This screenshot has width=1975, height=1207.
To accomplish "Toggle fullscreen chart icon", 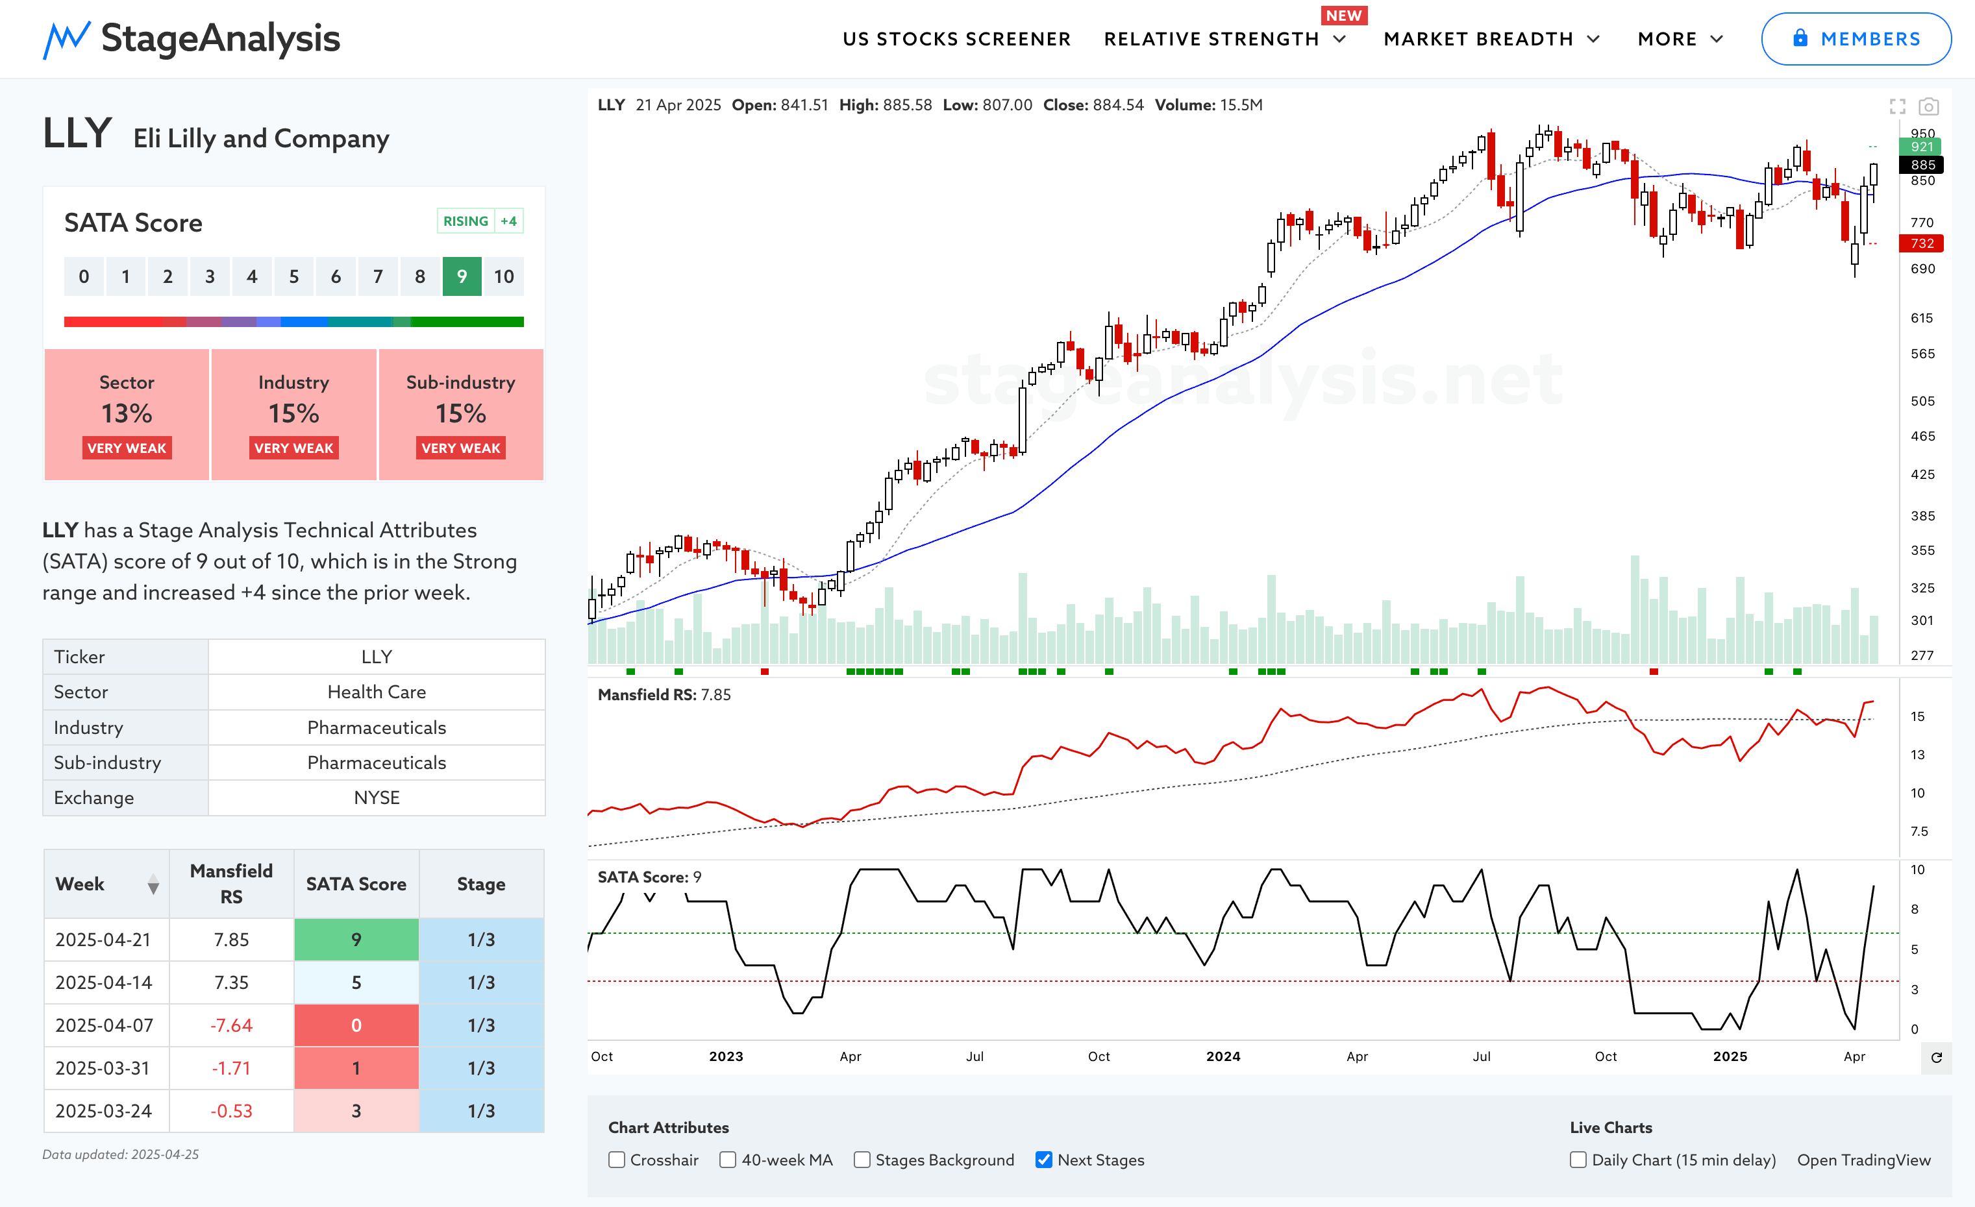I will pos(1897,106).
